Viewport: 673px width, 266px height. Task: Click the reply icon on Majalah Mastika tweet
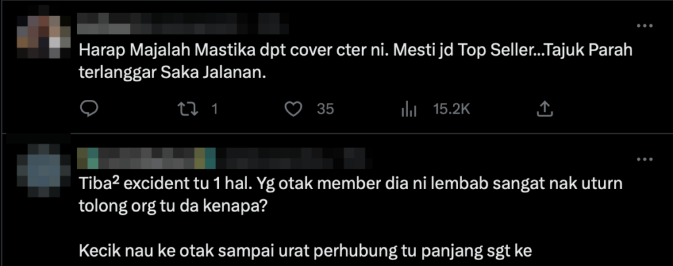(x=89, y=109)
